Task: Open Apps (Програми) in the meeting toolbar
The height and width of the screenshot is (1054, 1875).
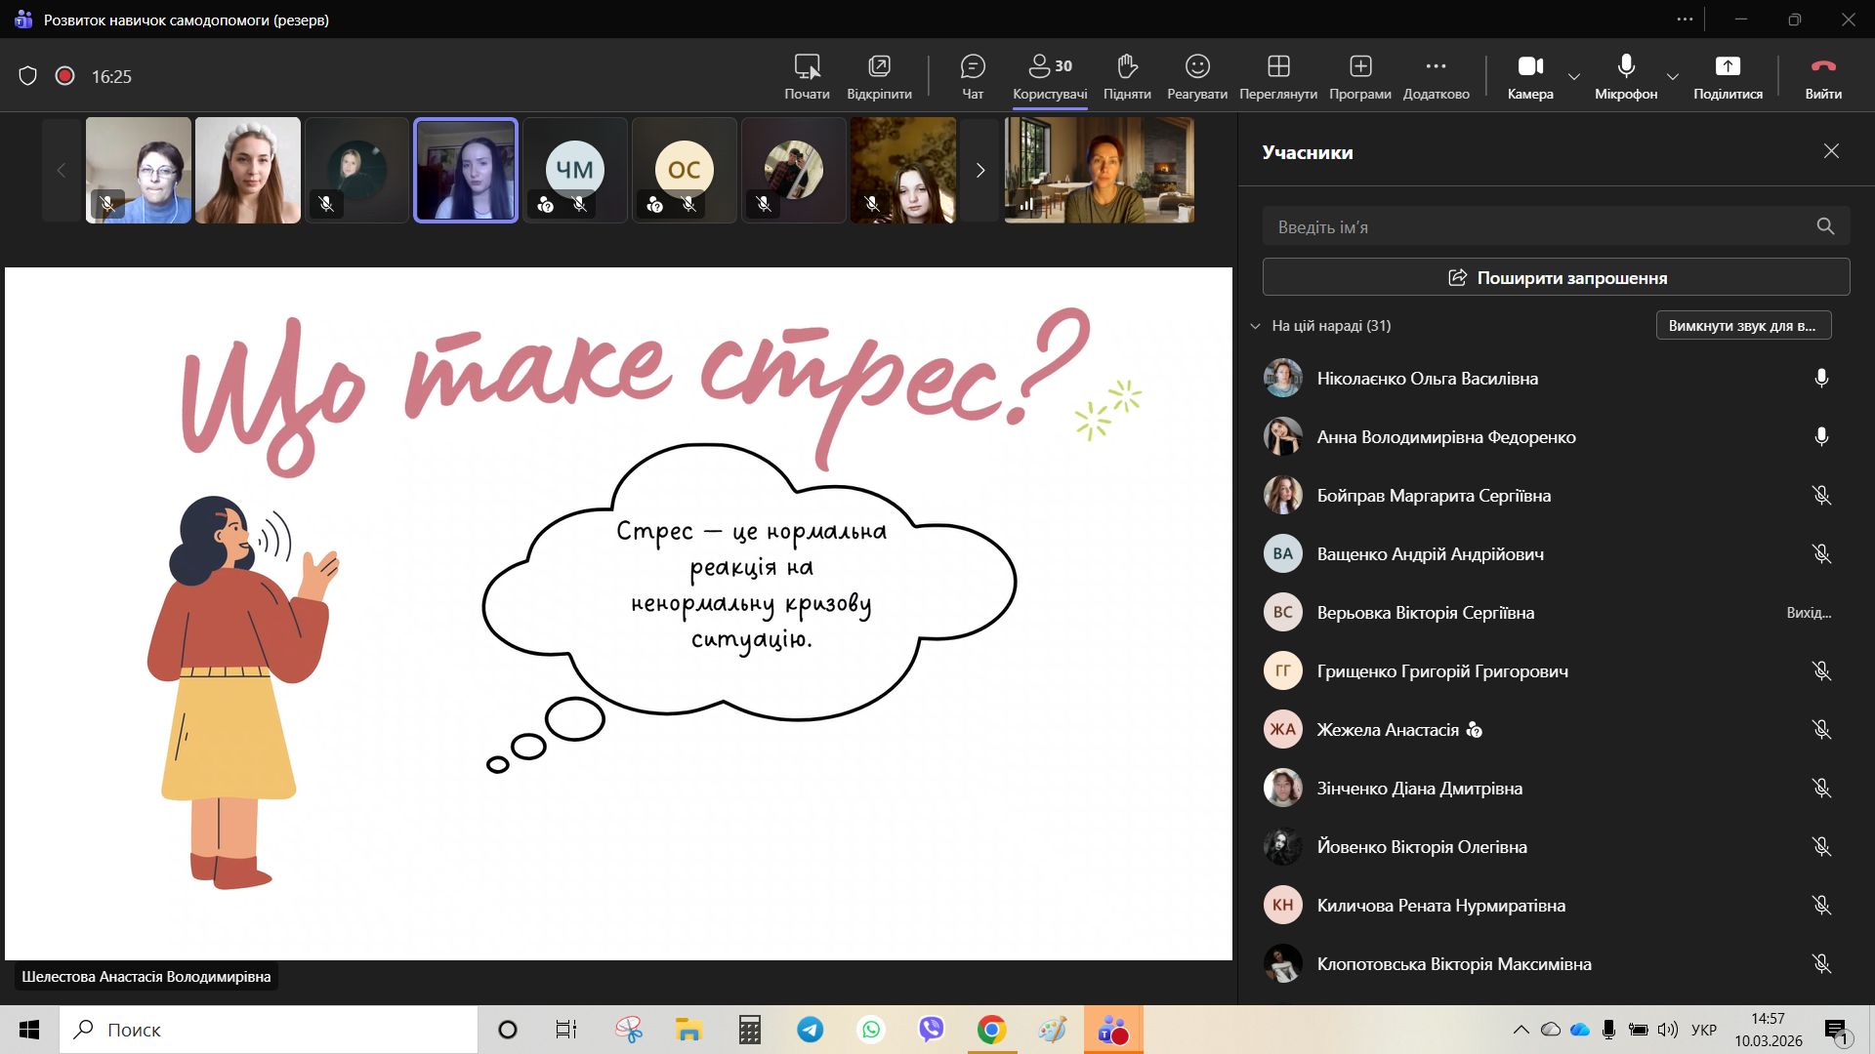Action: (1360, 76)
